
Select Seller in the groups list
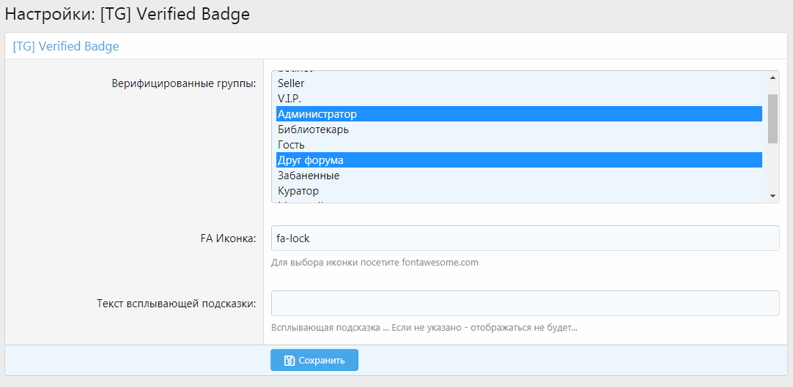(x=291, y=83)
